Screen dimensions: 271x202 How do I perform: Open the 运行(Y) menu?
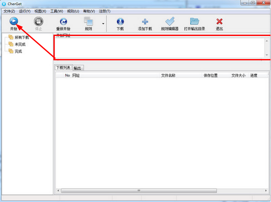(x=24, y=11)
